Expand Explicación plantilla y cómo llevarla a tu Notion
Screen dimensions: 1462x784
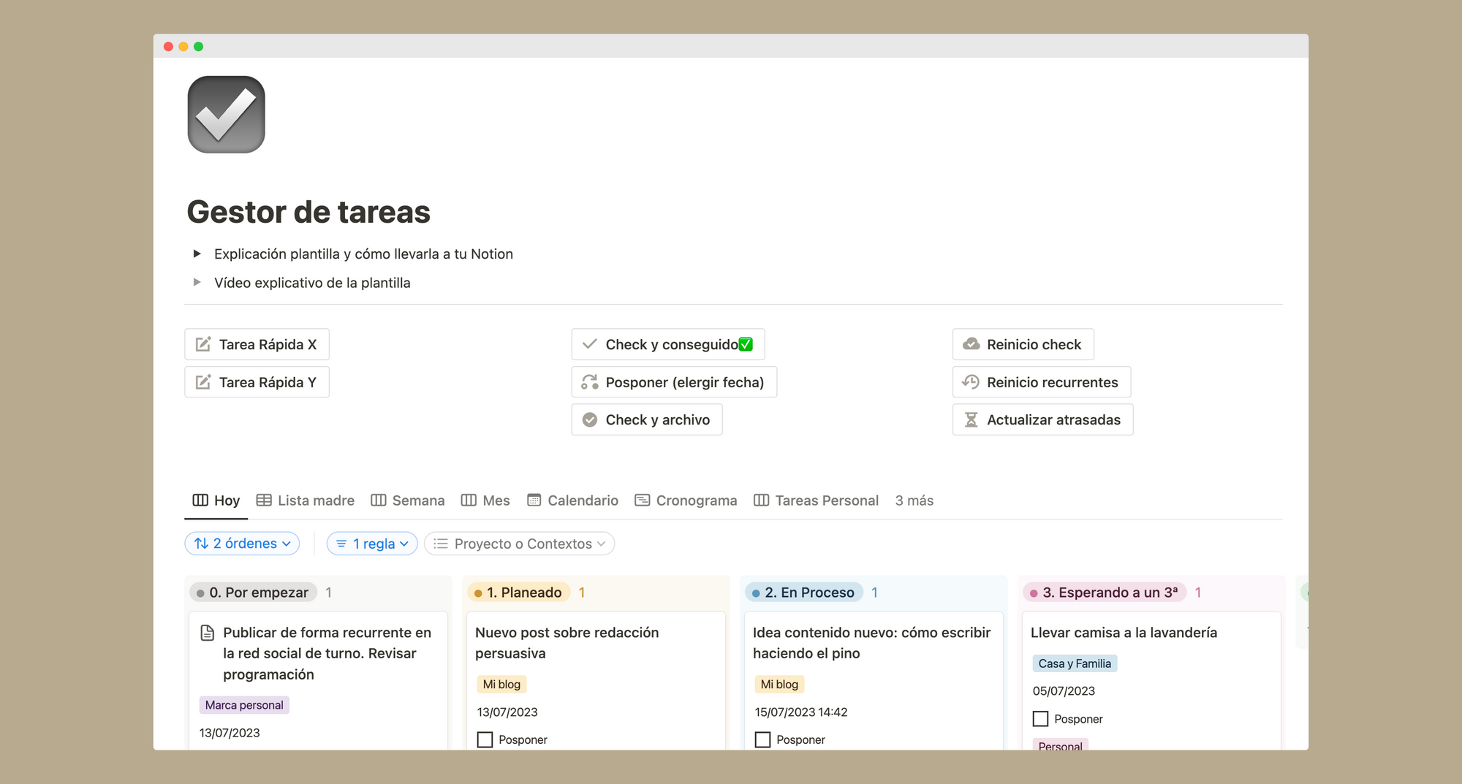197,254
